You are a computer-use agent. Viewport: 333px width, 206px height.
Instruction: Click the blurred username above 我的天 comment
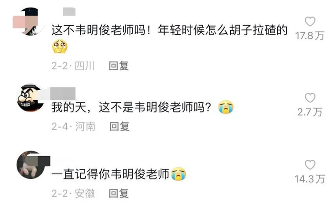coord(58,93)
